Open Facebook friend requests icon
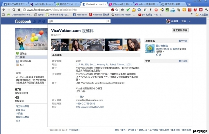Screen dimensions: 209x134 coord(35,21)
